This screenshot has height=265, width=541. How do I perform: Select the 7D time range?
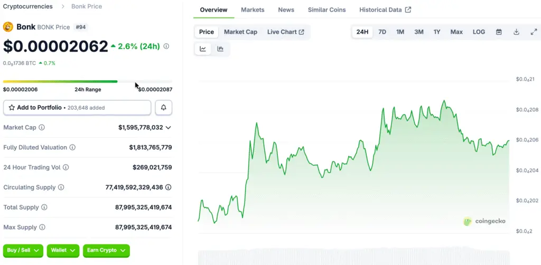click(382, 32)
